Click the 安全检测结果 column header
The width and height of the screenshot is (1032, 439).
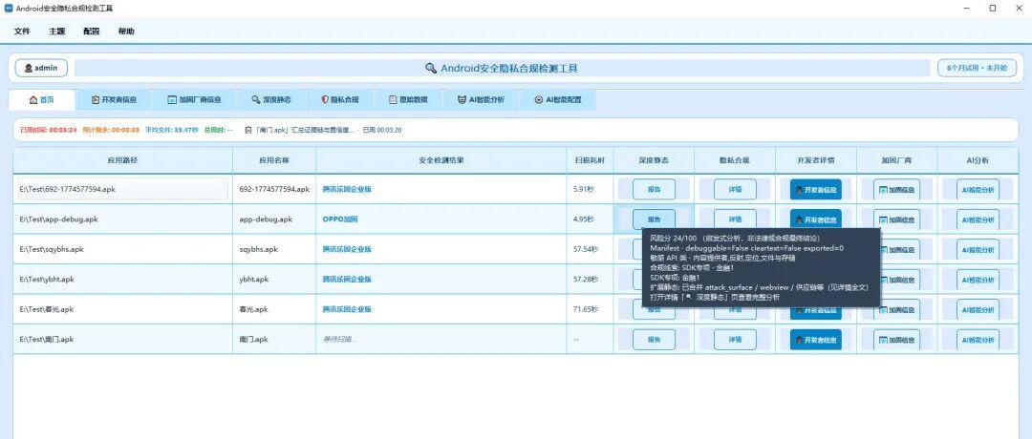441,160
